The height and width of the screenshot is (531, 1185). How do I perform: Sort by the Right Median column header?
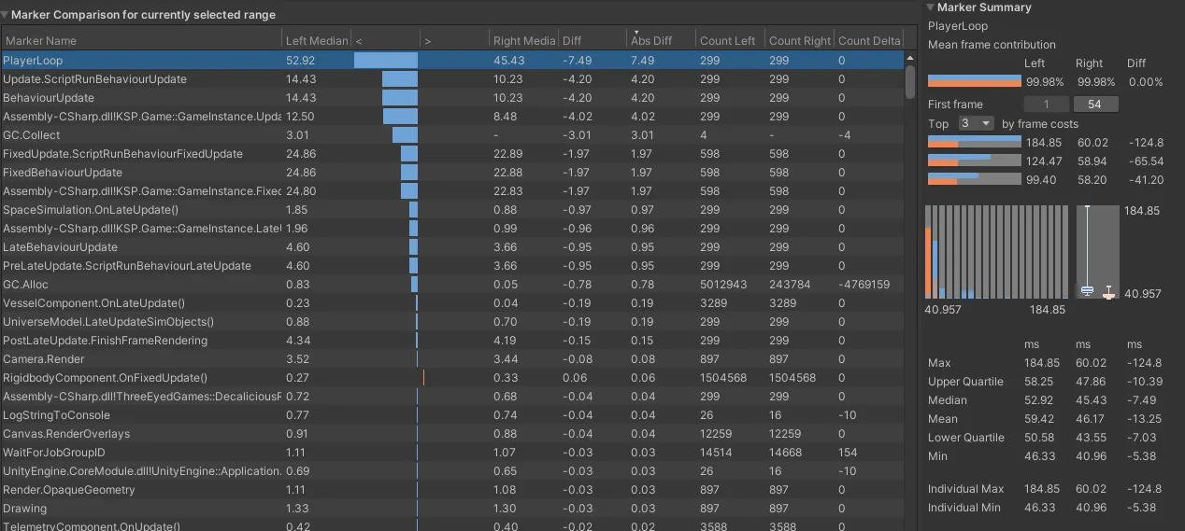pyautogui.click(x=523, y=40)
